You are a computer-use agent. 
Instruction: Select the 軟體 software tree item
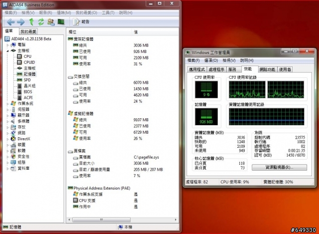coord(21,151)
